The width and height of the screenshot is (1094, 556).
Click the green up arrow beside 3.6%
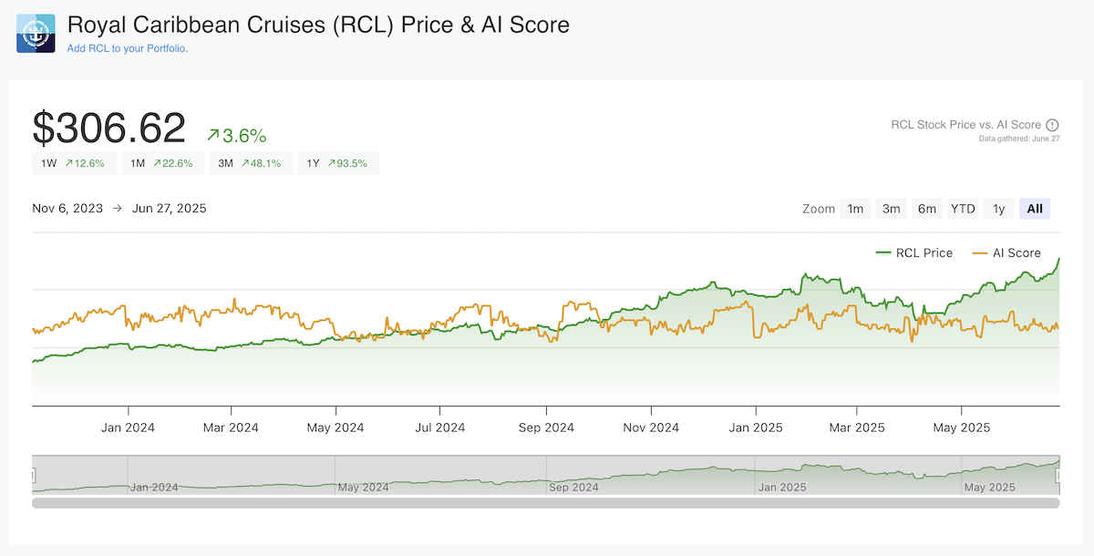[212, 136]
